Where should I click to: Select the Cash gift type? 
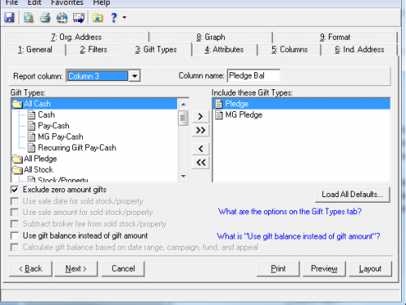tap(46, 115)
